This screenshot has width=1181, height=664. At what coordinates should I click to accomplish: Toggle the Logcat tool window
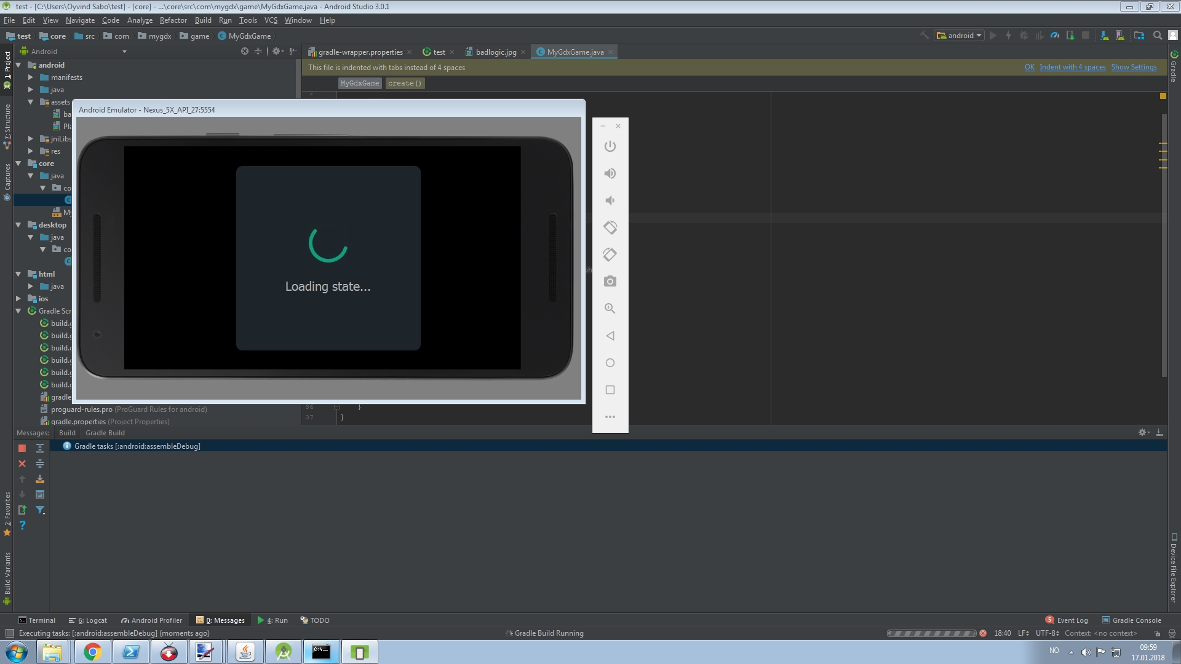(x=88, y=620)
